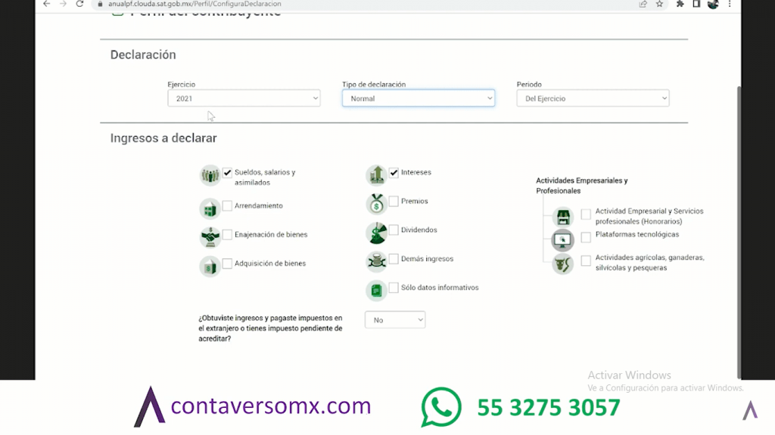
Task: Click the 55 3275 3057 phone number
Action: [549, 408]
